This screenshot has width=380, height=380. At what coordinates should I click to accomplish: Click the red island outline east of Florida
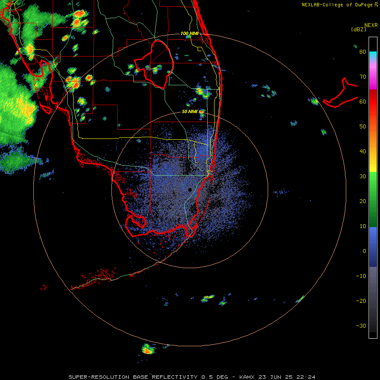pyautogui.click(x=340, y=93)
